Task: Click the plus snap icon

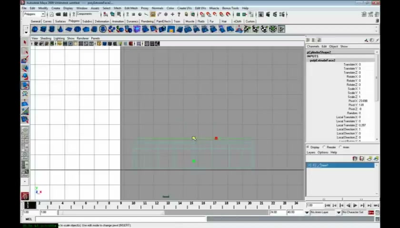Action: click(172, 15)
